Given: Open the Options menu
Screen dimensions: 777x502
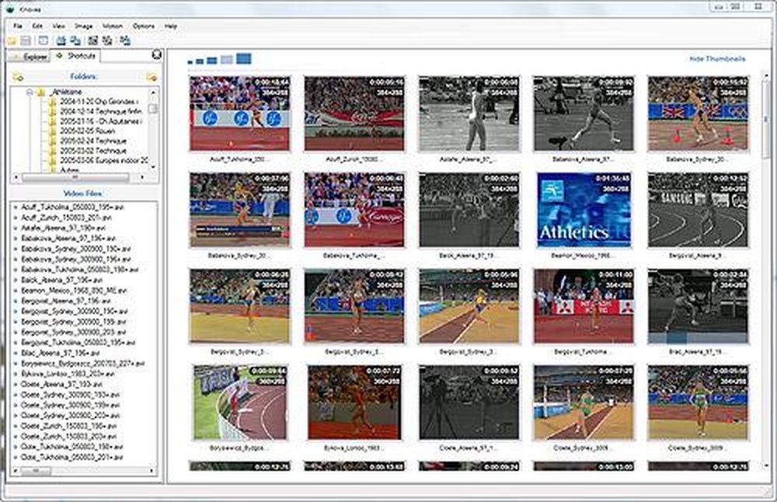Looking at the screenshot, I should [144, 26].
